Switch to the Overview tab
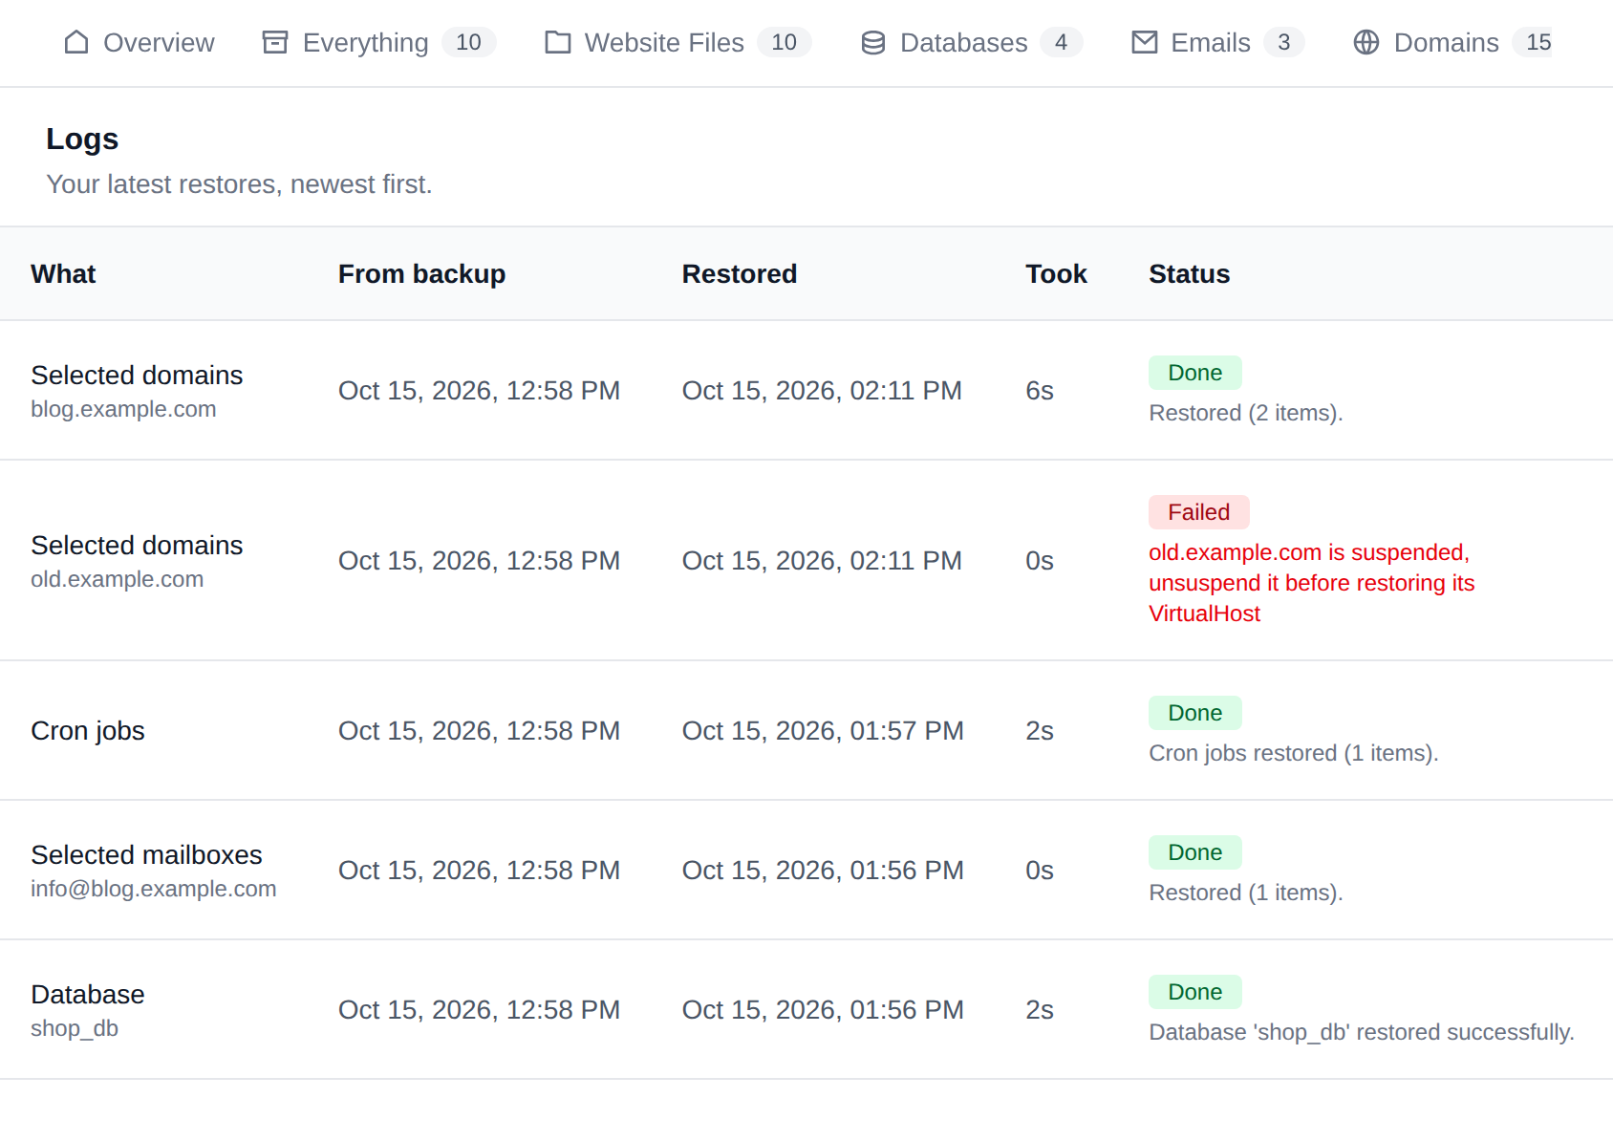 click(x=140, y=43)
